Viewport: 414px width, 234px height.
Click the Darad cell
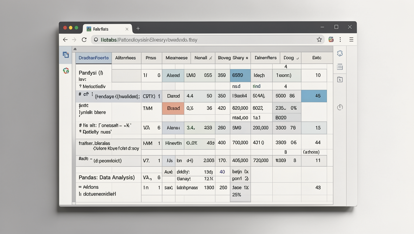point(173,96)
